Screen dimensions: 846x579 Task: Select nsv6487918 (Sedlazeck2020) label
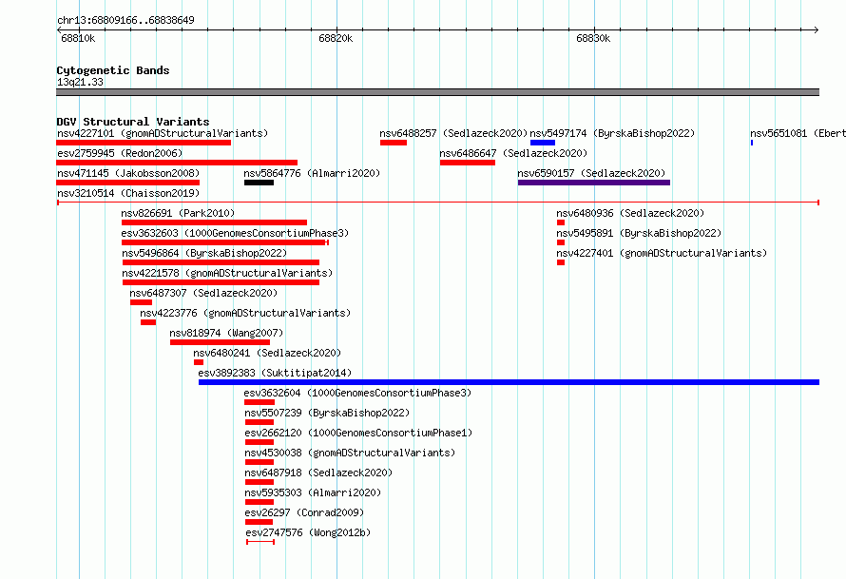click(x=318, y=473)
